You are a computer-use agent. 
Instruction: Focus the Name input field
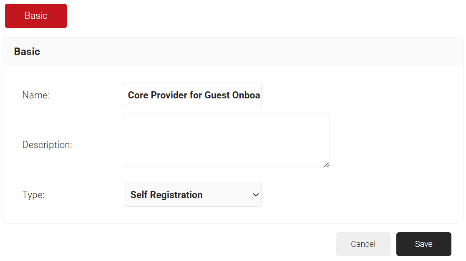click(x=192, y=95)
